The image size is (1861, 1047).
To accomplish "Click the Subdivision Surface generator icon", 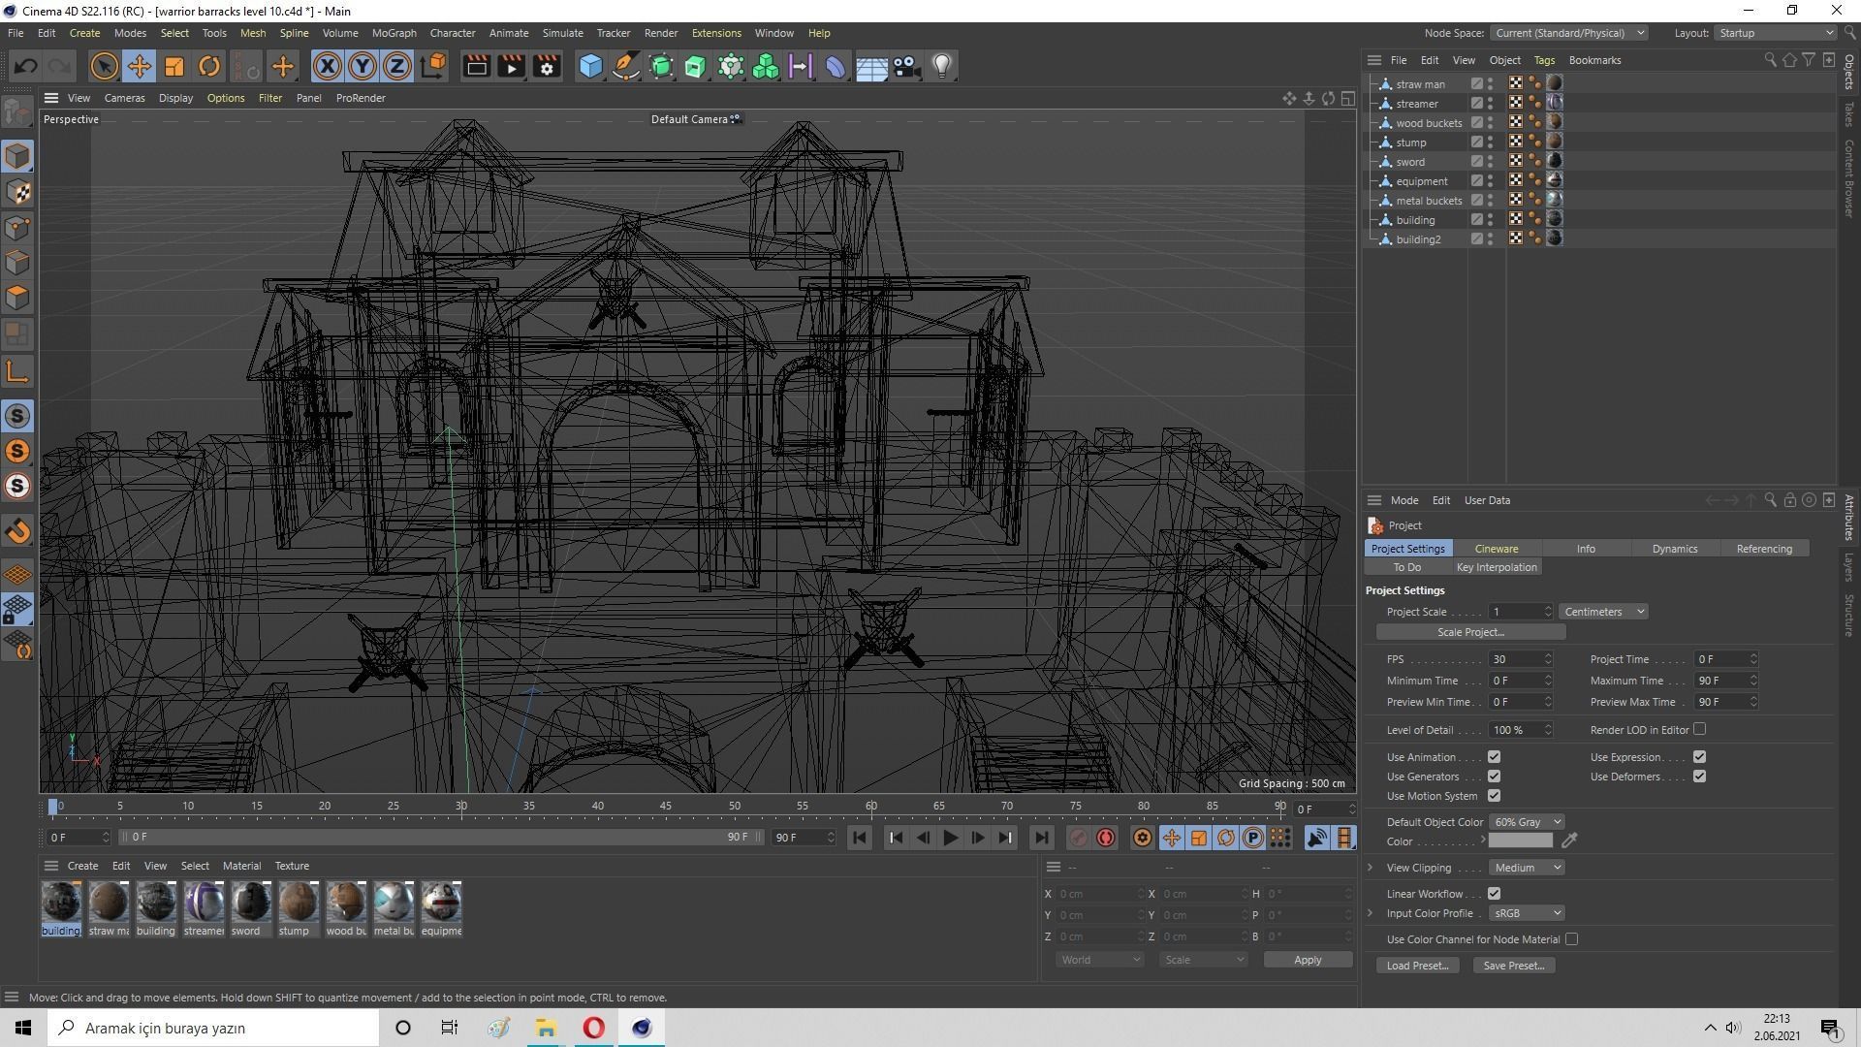I will pos(661,66).
